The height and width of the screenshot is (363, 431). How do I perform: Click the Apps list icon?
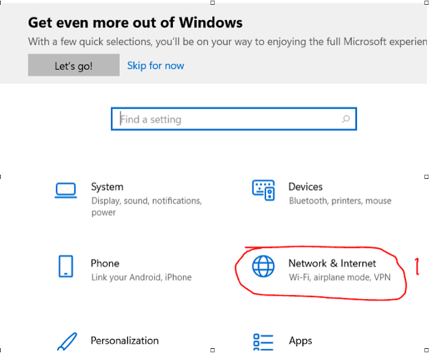coord(263,342)
